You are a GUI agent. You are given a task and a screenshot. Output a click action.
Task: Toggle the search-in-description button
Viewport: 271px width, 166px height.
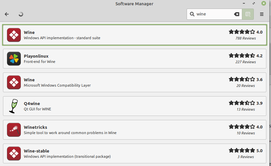tap(248, 14)
